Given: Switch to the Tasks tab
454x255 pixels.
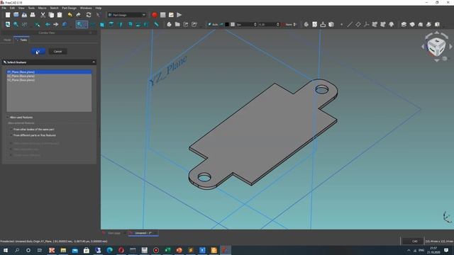Looking at the screenshot, I should (22, 40).
